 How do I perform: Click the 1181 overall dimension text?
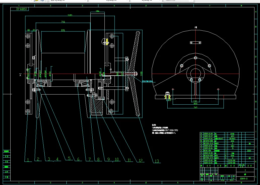(x=70, y=15)
